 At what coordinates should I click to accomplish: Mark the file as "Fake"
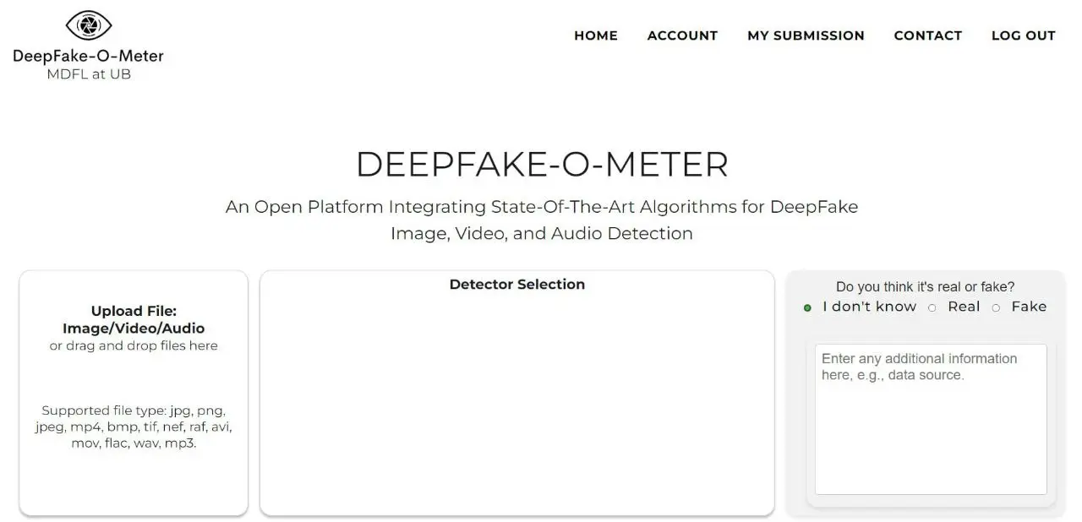pos(996,307)
